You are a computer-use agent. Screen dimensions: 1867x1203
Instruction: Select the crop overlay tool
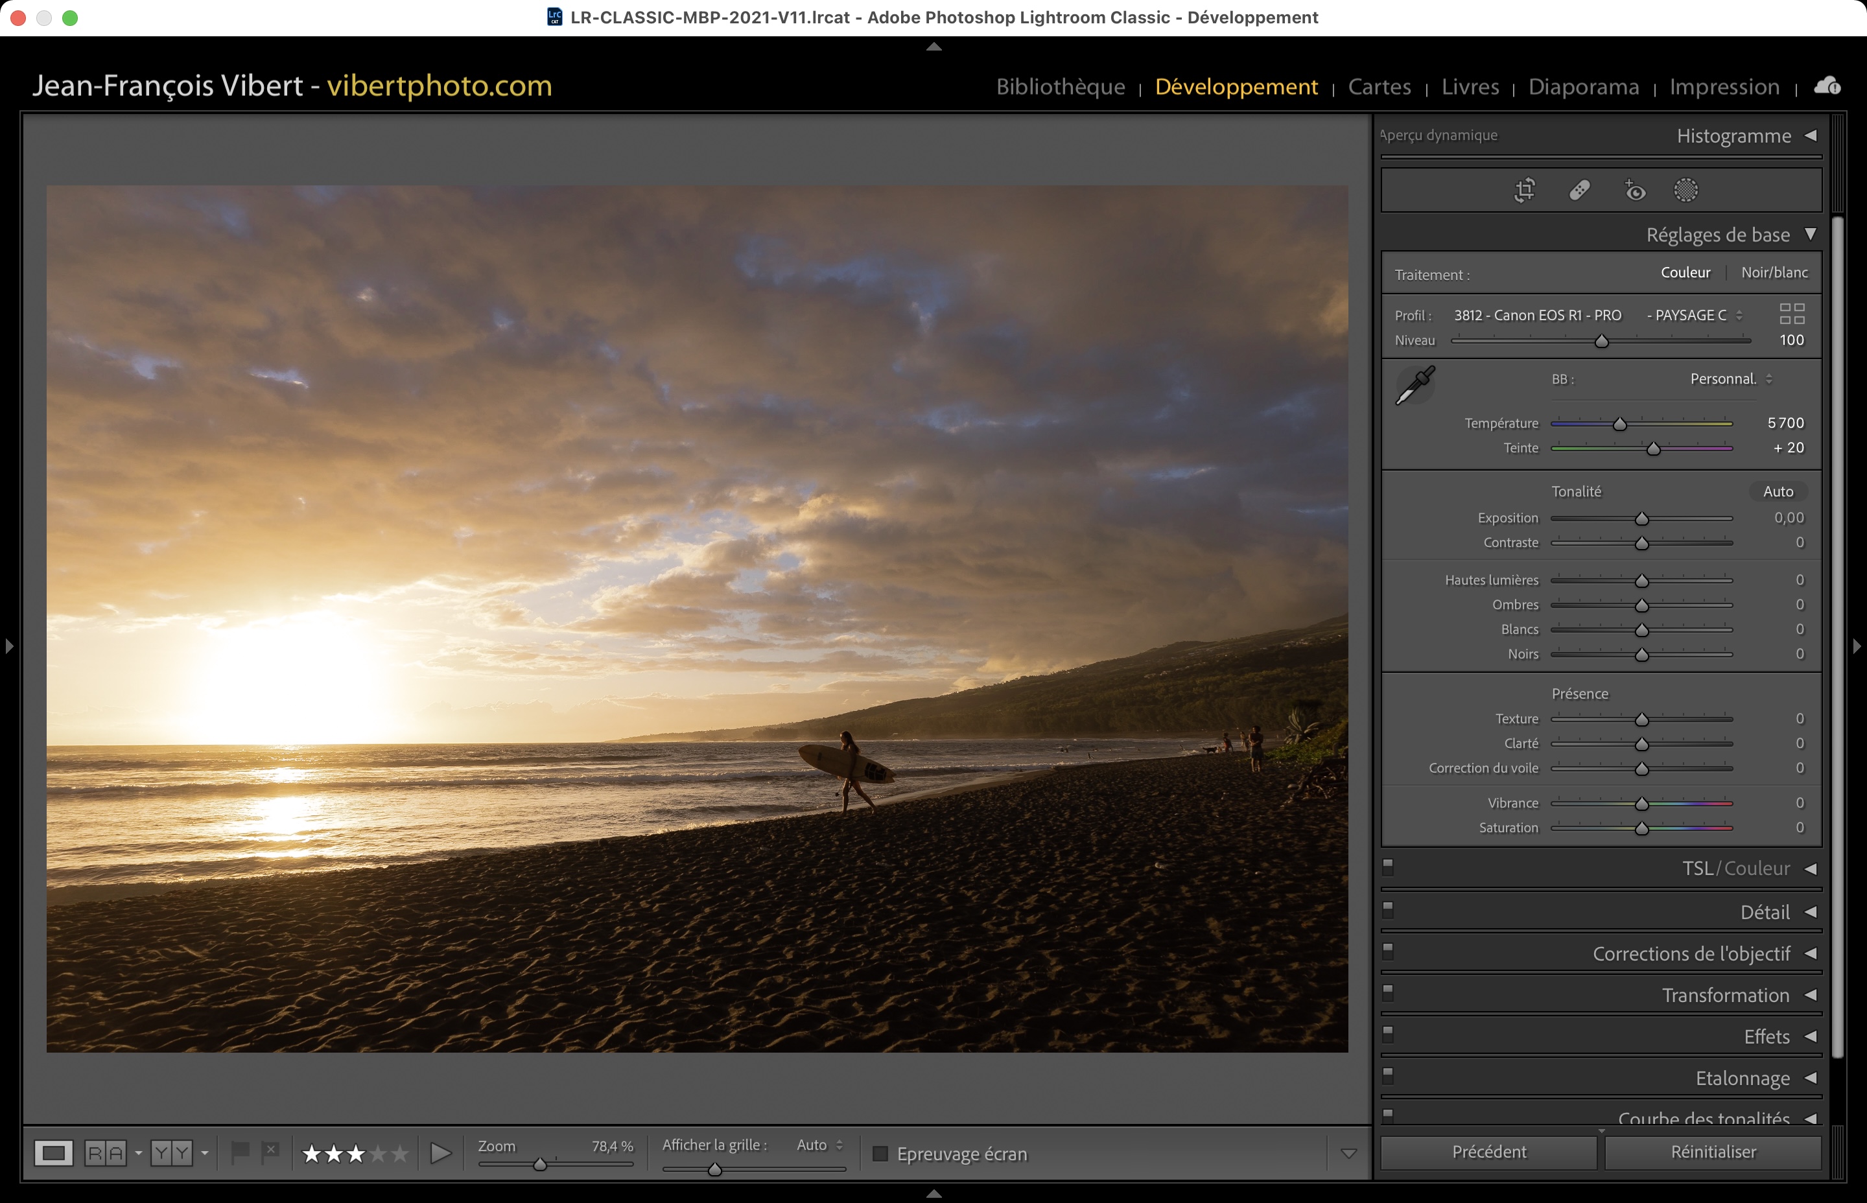(x=1524, y=190)
